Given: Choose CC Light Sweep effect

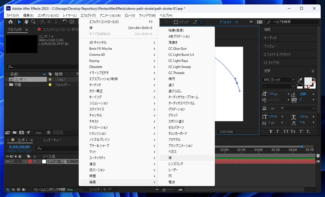Looking at the screenshot, I should (x=186, y=67).
